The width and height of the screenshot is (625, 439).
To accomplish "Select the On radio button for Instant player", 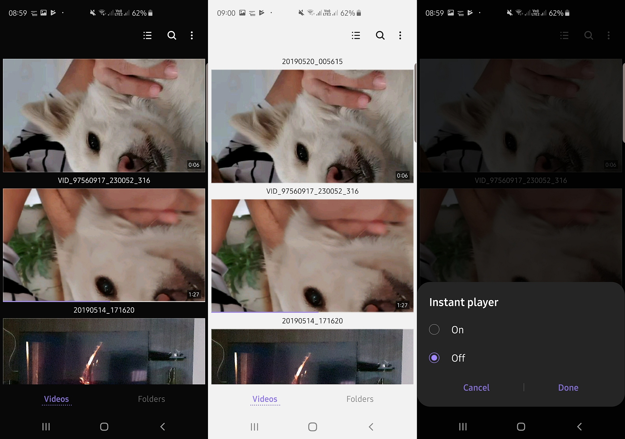I will click(x=434, y=330).
